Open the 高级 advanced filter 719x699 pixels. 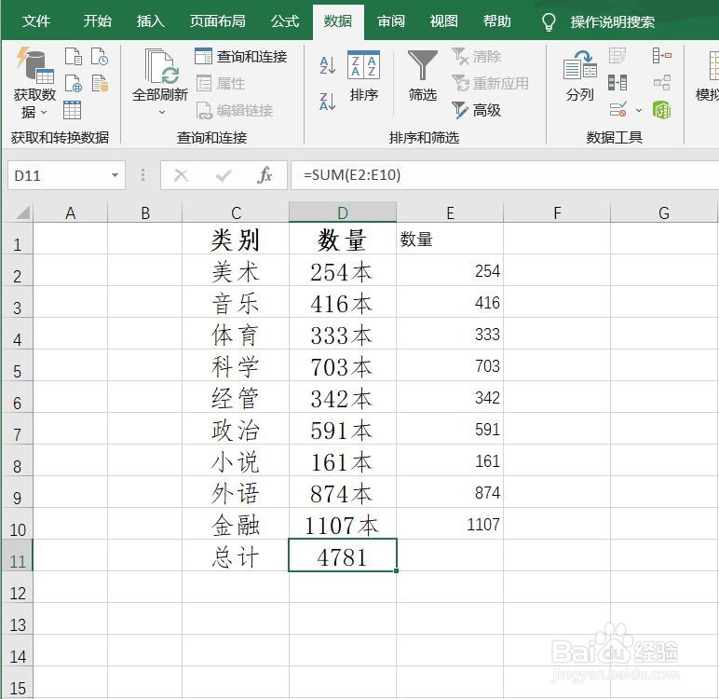[476, 110]
